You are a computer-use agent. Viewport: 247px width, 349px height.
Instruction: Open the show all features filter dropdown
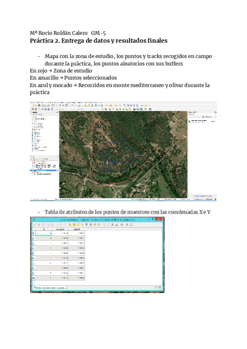[x=49, y=287]
